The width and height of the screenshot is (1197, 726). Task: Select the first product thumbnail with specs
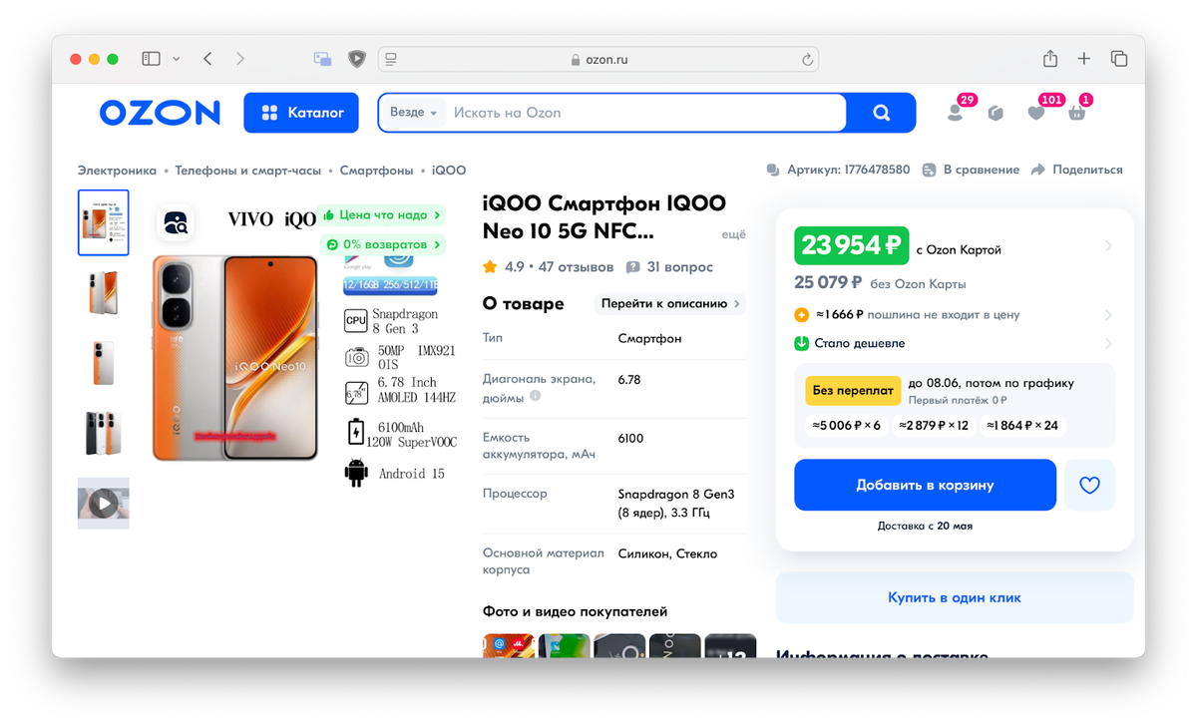coord(104,223)
